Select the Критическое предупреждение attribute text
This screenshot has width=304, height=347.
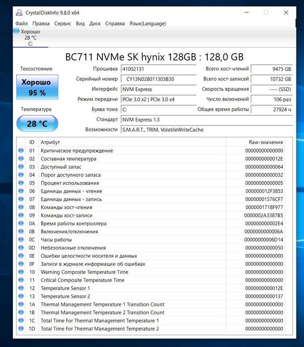point(77,151)
